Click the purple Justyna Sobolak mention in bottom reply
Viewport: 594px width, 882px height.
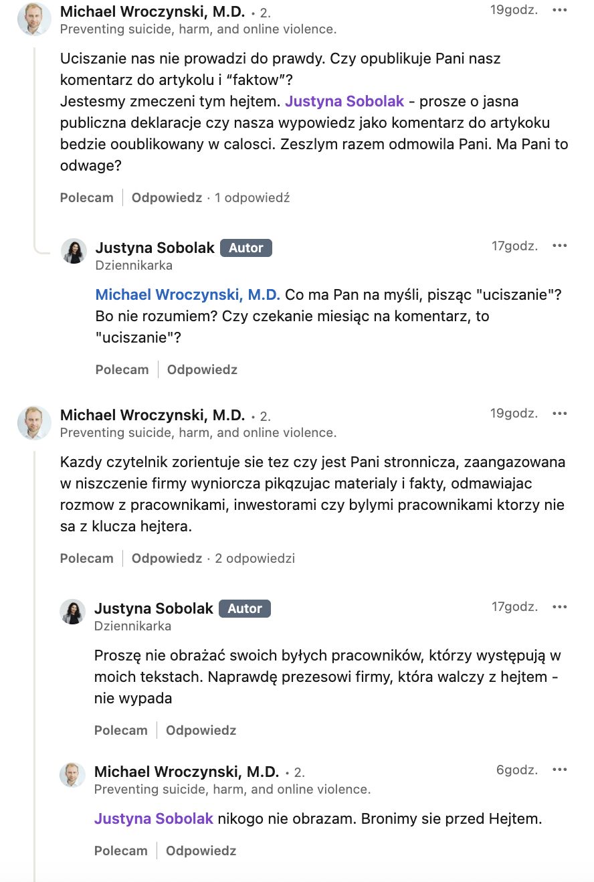pos(153,818)
